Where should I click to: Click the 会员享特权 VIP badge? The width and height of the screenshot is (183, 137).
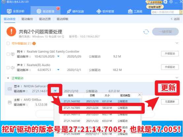point(154,2)
